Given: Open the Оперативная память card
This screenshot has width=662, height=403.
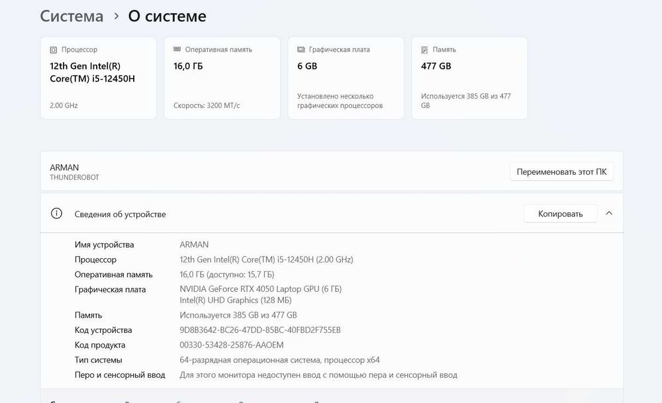Looking at the screenshot, I should click(222, 78).
